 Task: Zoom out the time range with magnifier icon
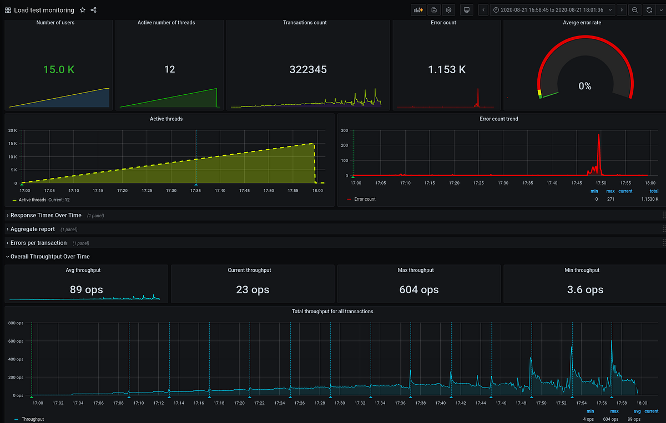click(x=634, y=10)
